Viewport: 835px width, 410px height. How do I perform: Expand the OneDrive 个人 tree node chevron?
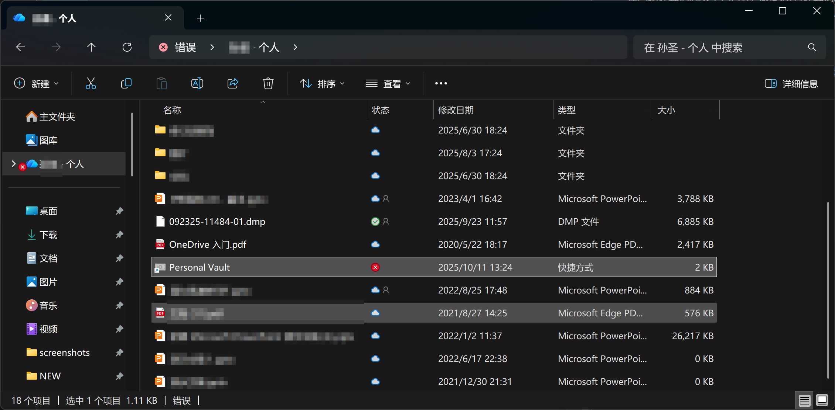[14, 164]
